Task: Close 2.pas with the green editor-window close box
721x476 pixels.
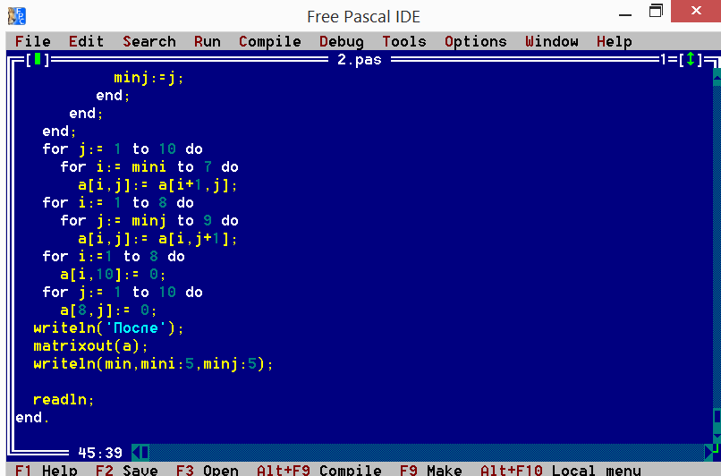Action: click(38, 60)
